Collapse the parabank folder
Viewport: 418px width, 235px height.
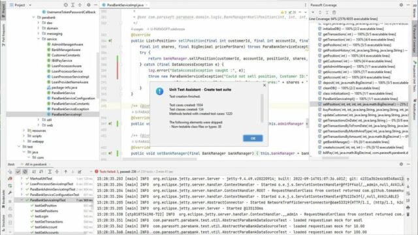click(x=33, y=18)
